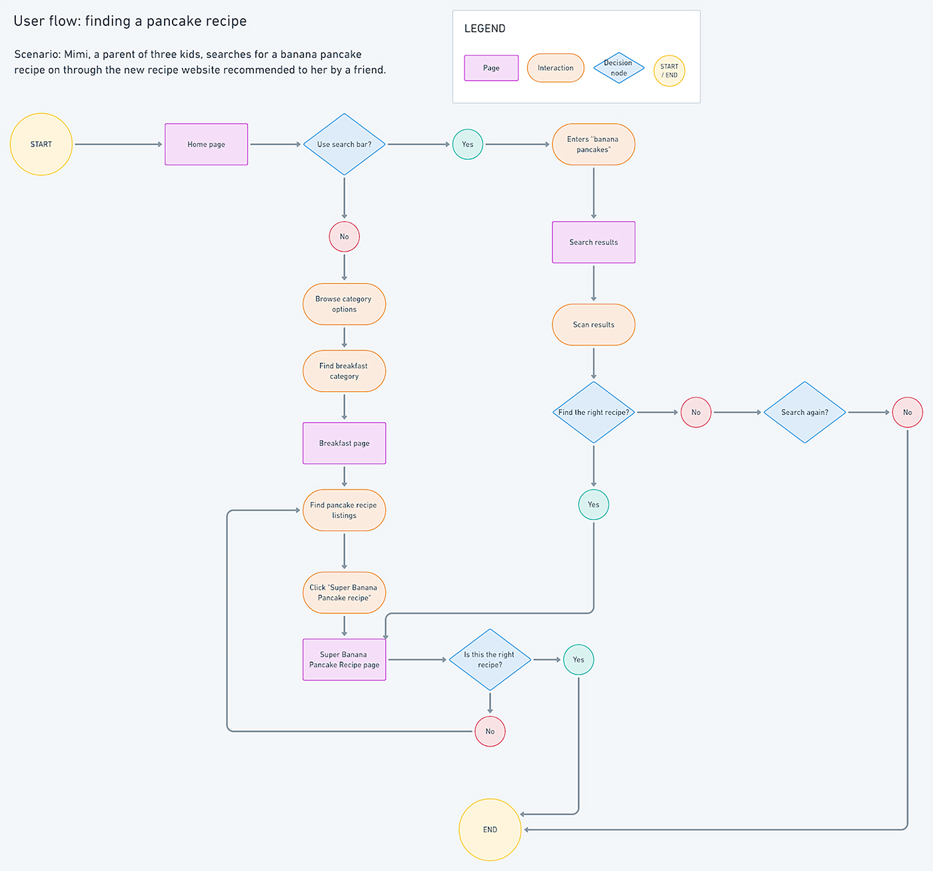Select the "Search again?" decision diamond

coord(804,412)
